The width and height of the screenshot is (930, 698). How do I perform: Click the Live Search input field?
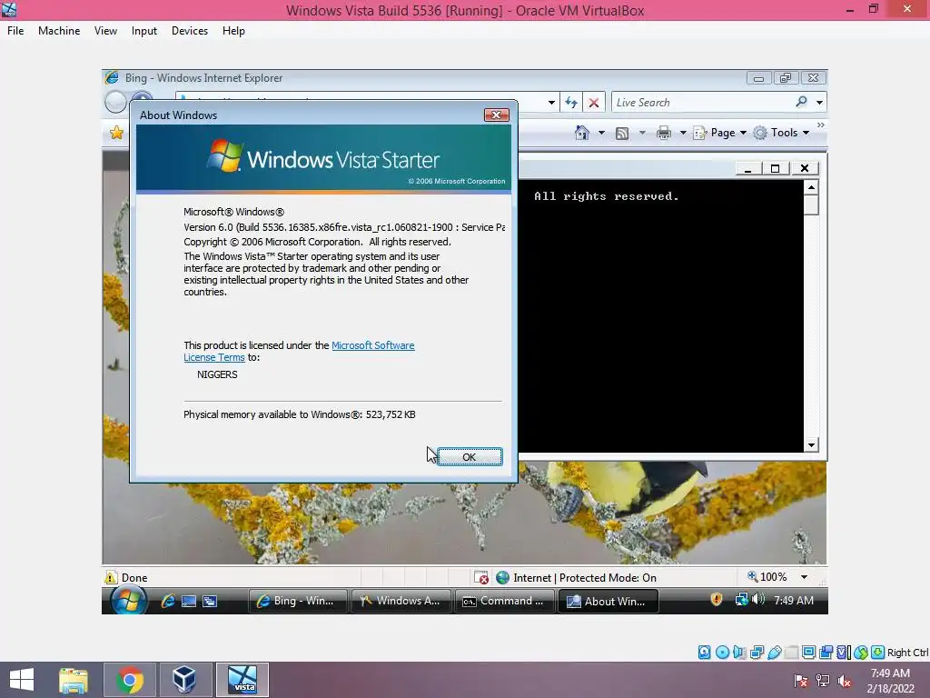click(x=704, y=102)
